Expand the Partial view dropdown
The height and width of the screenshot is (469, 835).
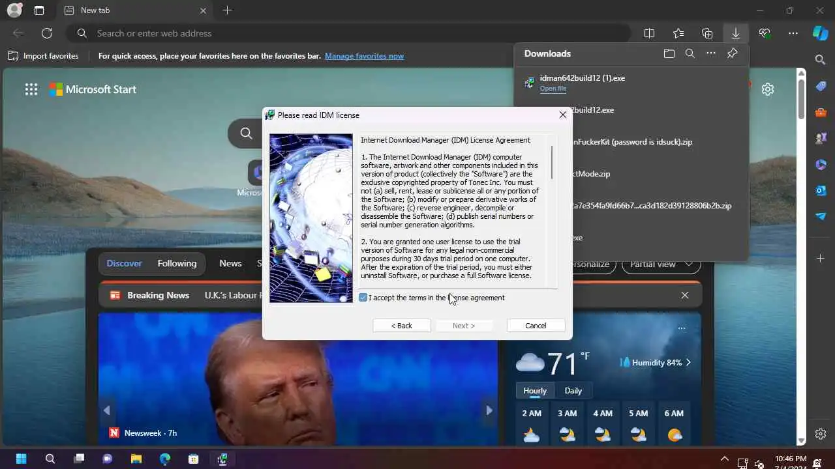tap(661, 264)
